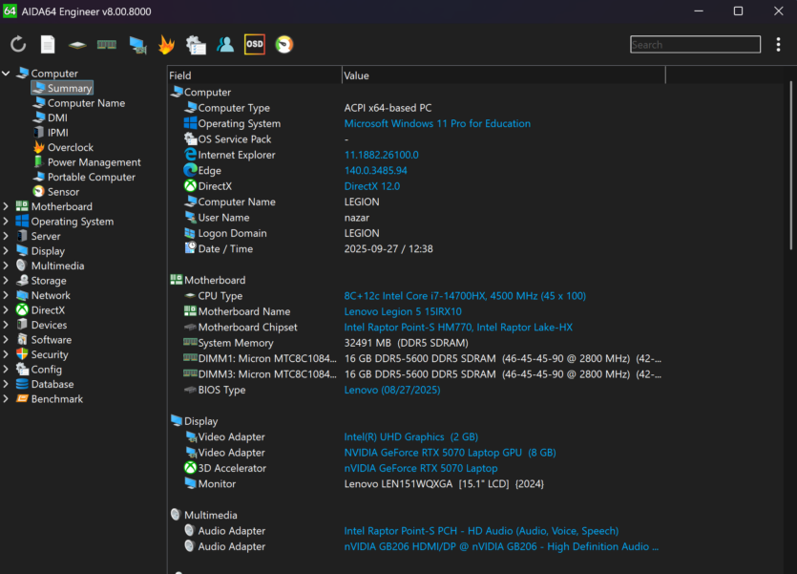The image size is (797, 574).
Task: Open the three-dot menu button
Action: pyautogui.click(x=778, y=45)
